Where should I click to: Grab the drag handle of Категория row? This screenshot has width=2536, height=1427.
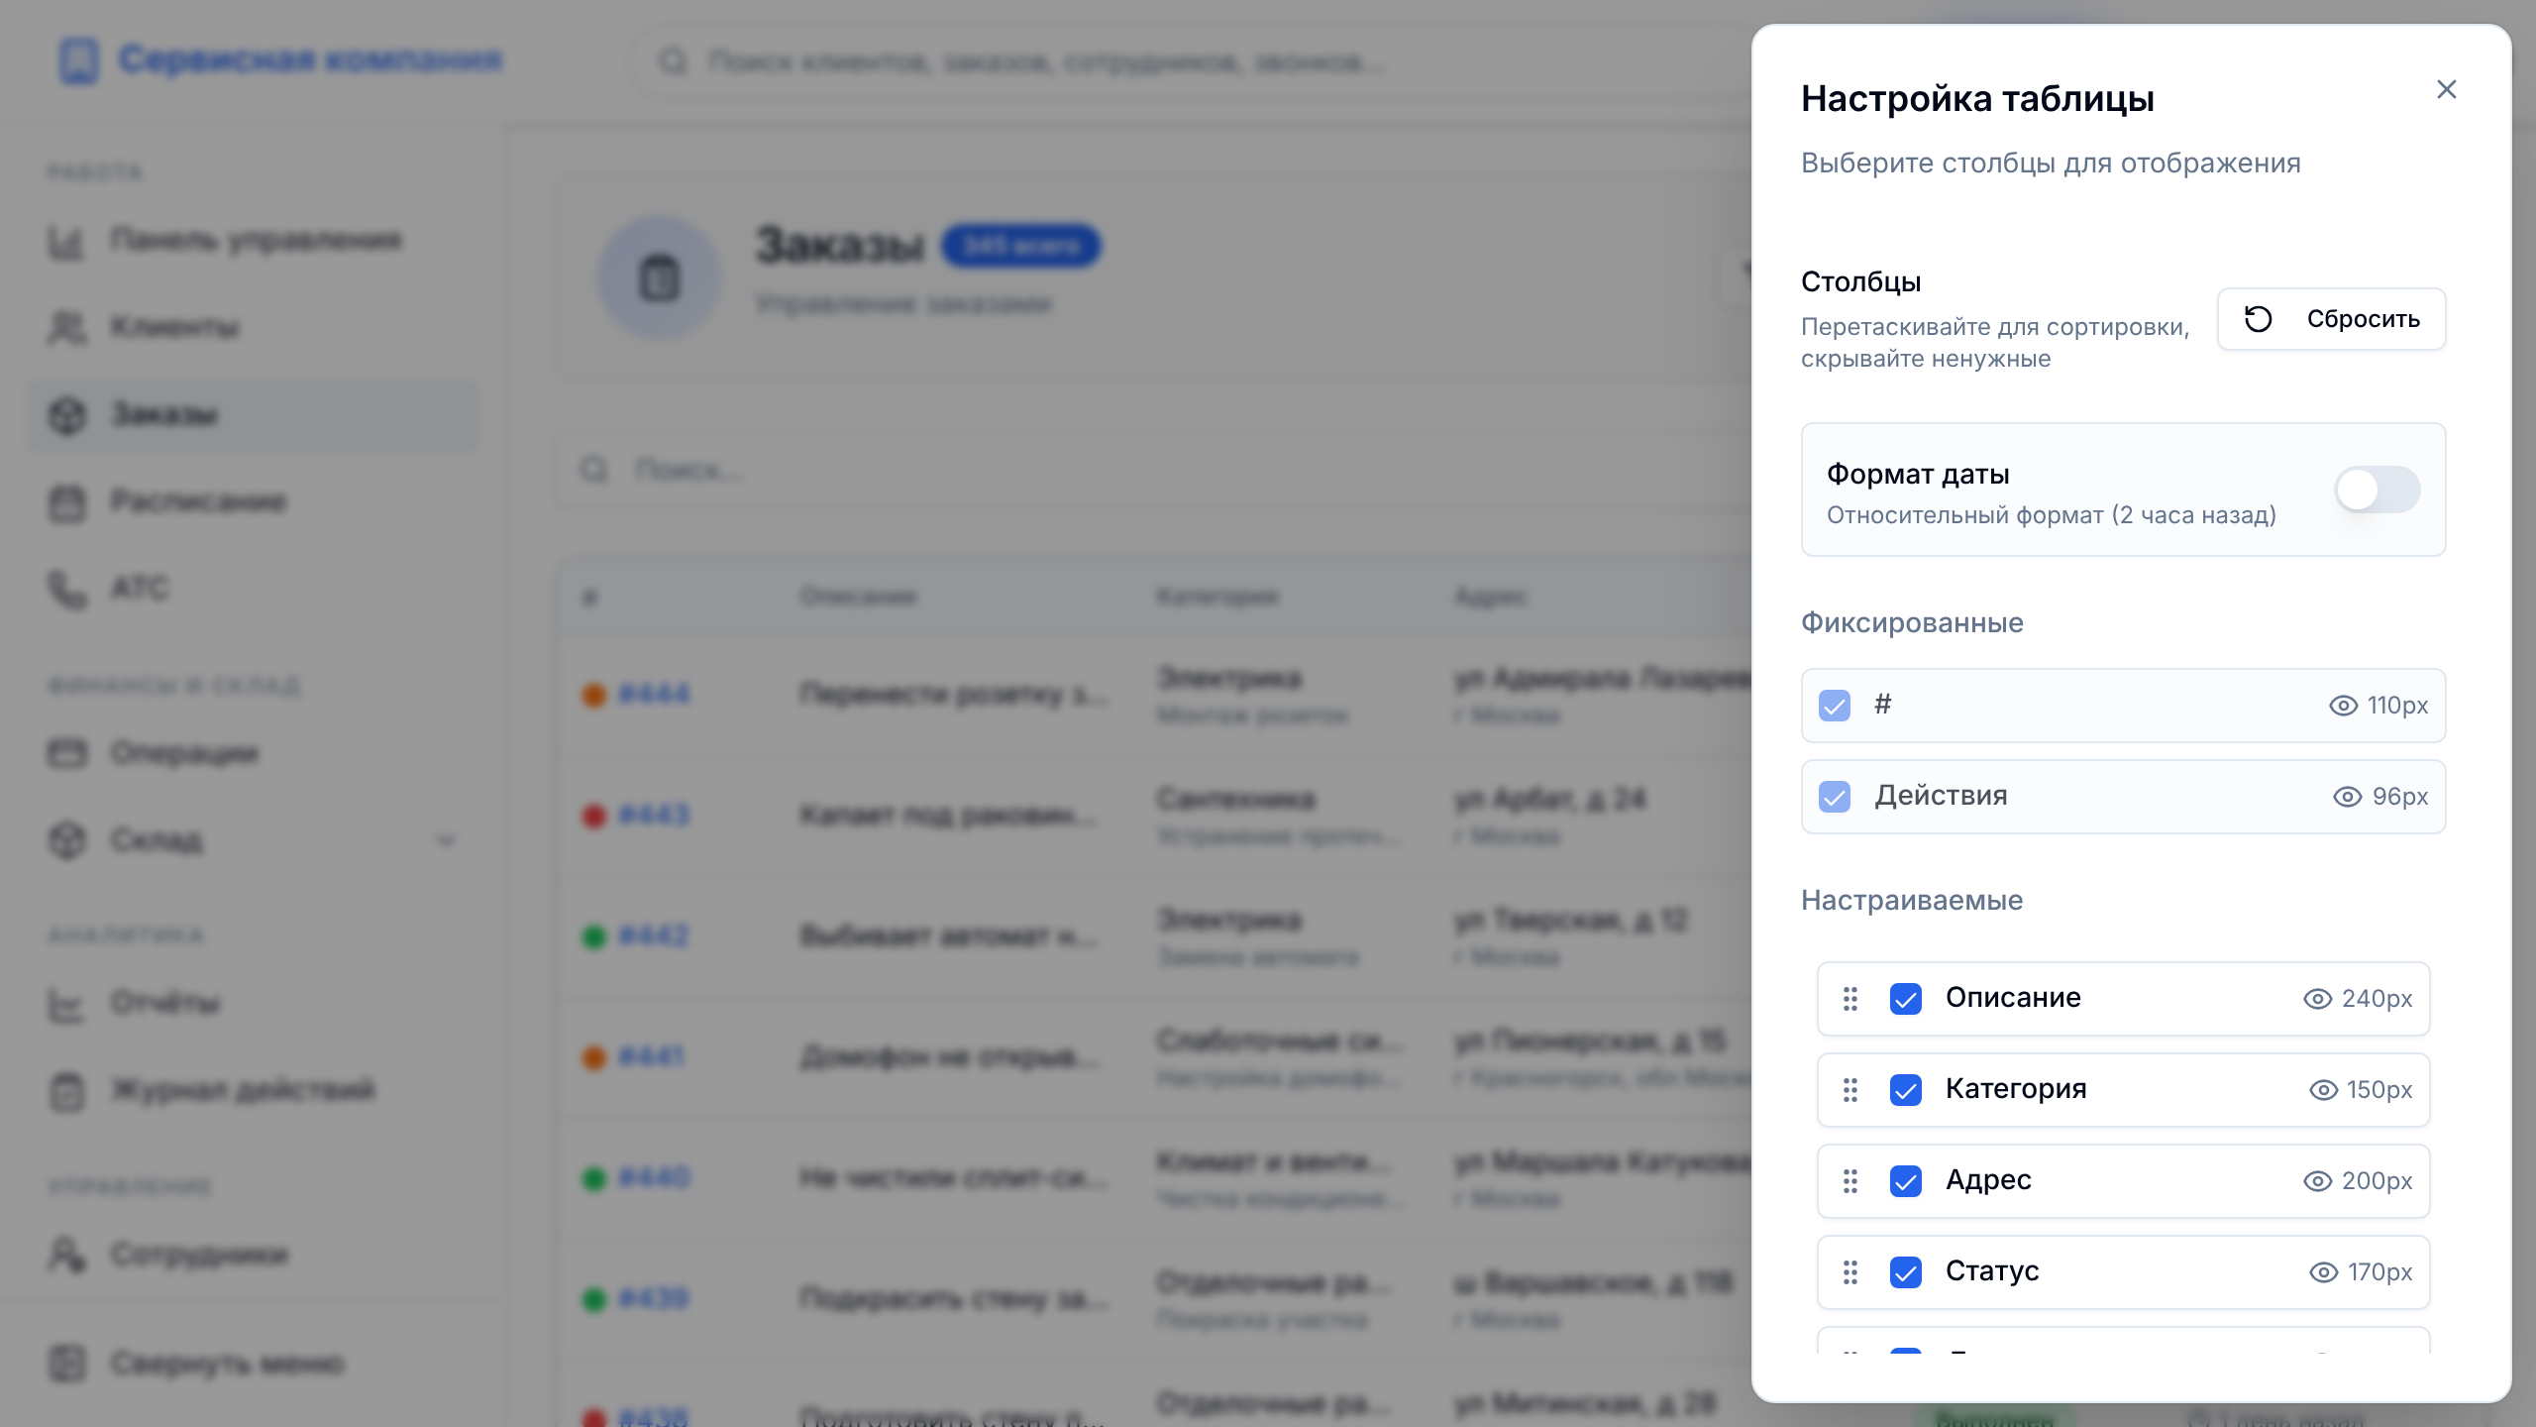click(x=1850, y=1090)
